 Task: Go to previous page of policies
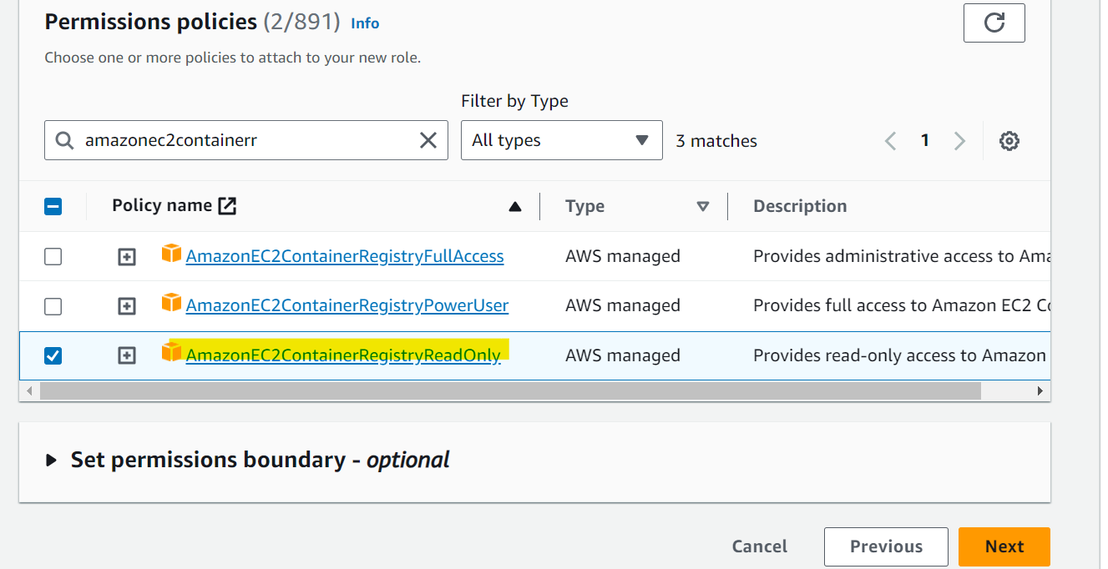[890, 141]
